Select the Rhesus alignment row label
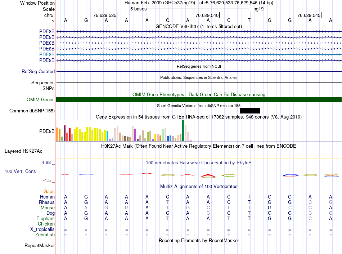The image size is (342, 254). (47, 202)
